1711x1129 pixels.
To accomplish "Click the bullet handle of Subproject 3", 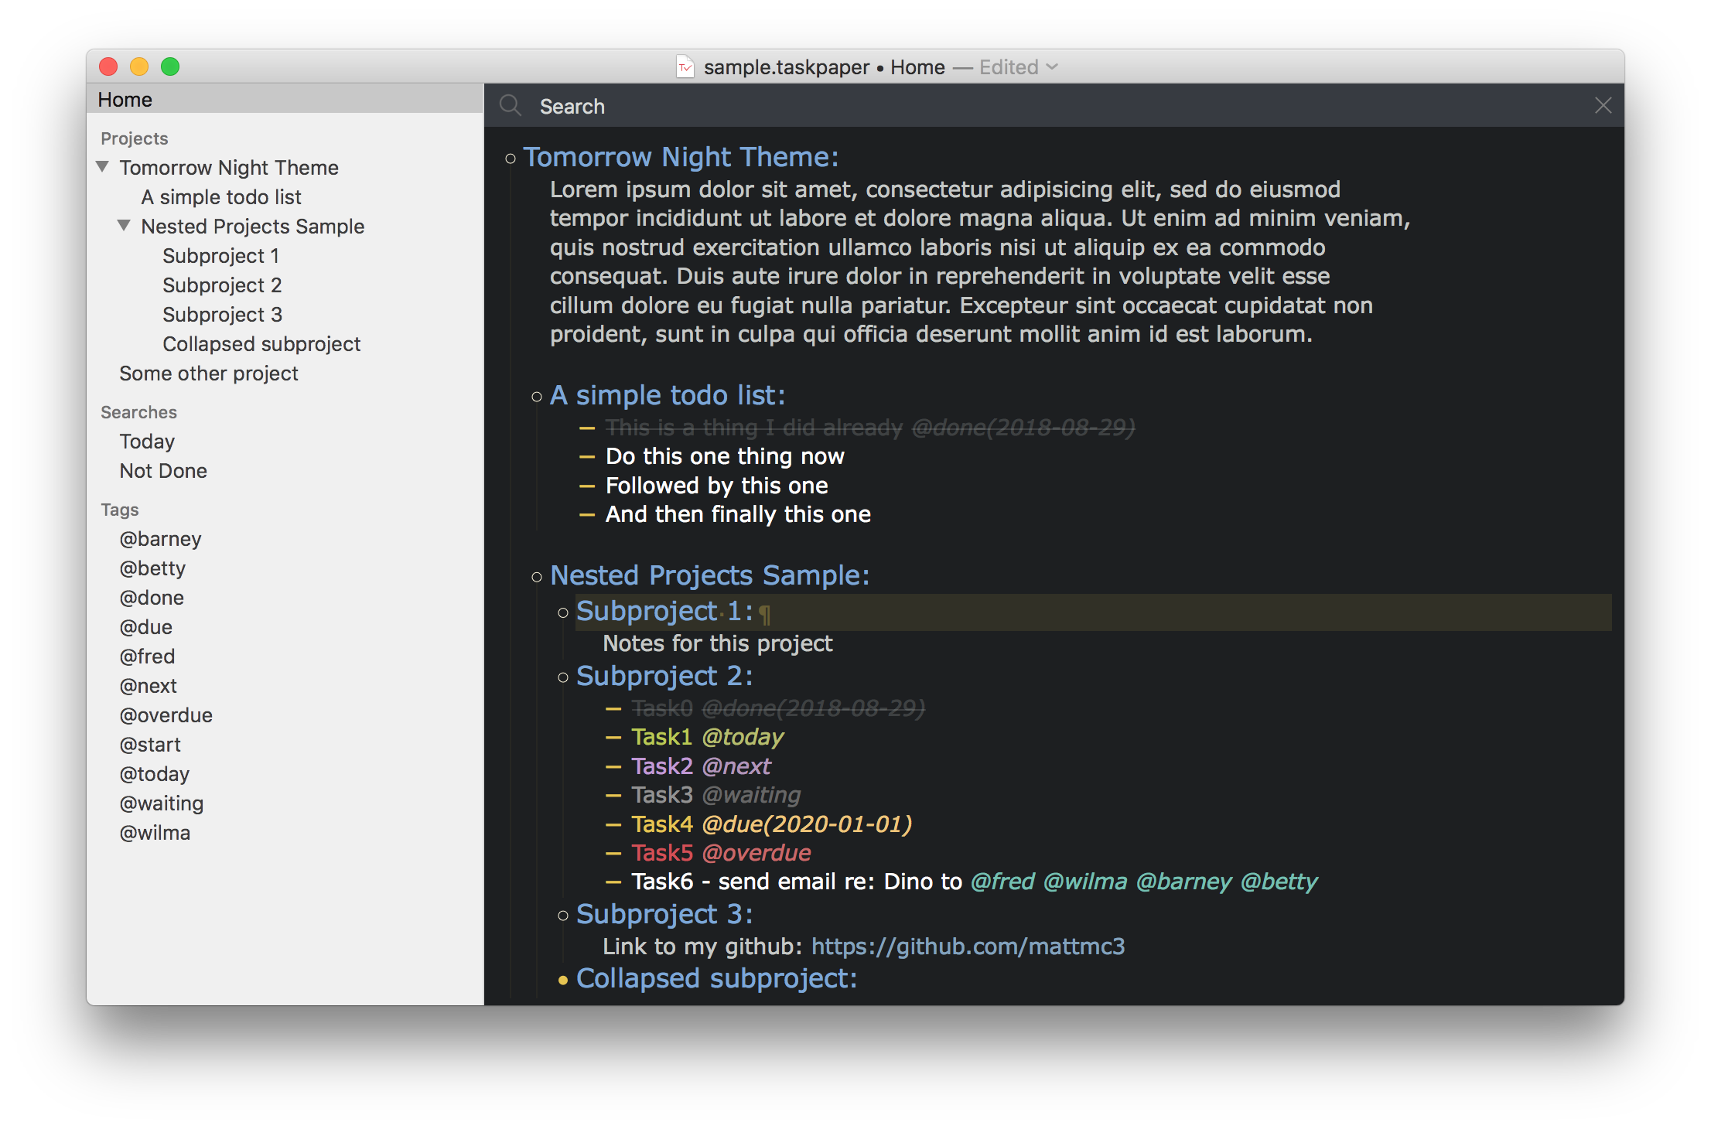I will (x=563, y=916).
